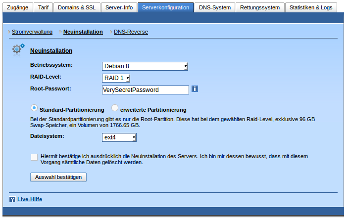Open the Stromverwaltung link
The image size is (348, 218).
(32, 32)
